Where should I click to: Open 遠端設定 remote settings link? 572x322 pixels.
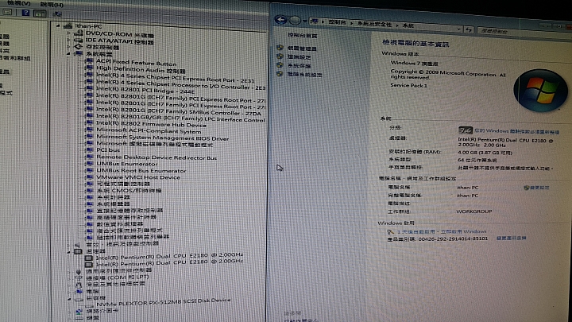300,57
